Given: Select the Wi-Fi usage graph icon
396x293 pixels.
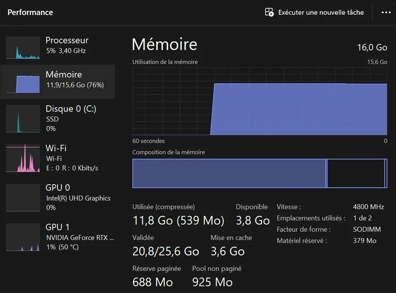Looking at the screenshot, I should [x=22, y=158].
